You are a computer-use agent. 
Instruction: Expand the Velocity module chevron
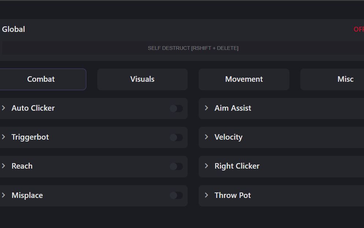click(206, 137)
